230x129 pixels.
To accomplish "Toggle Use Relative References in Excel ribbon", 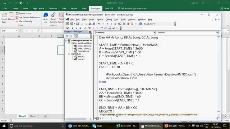I will click(x=28, y=18).
